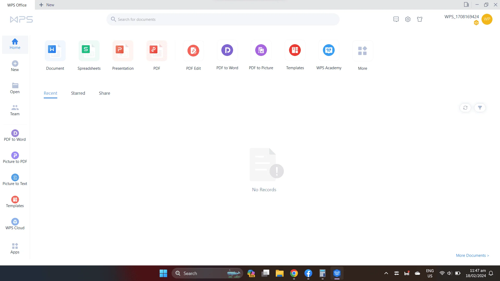
Task: Open File Explorer from the taskbar
Action: [280, 273]
